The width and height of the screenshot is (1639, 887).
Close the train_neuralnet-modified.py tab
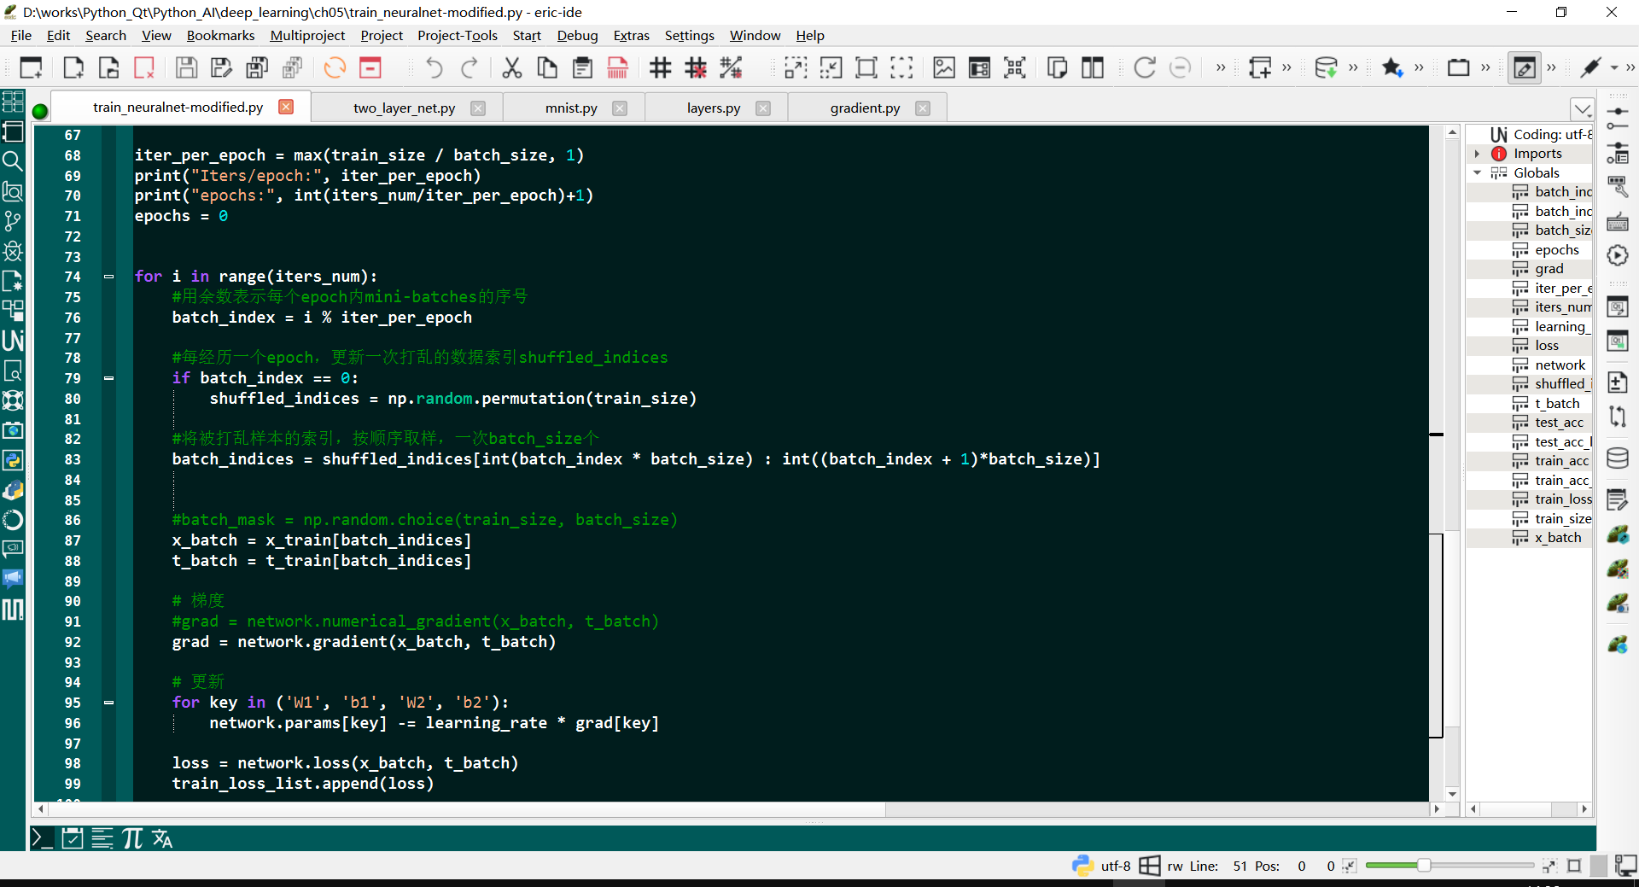click(286, 107)
